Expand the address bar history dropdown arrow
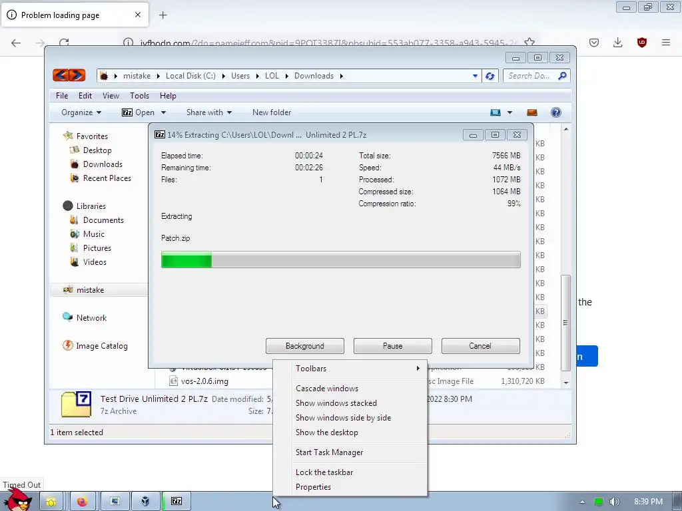This screenshot has width=682, height=511. click(475, 76)
